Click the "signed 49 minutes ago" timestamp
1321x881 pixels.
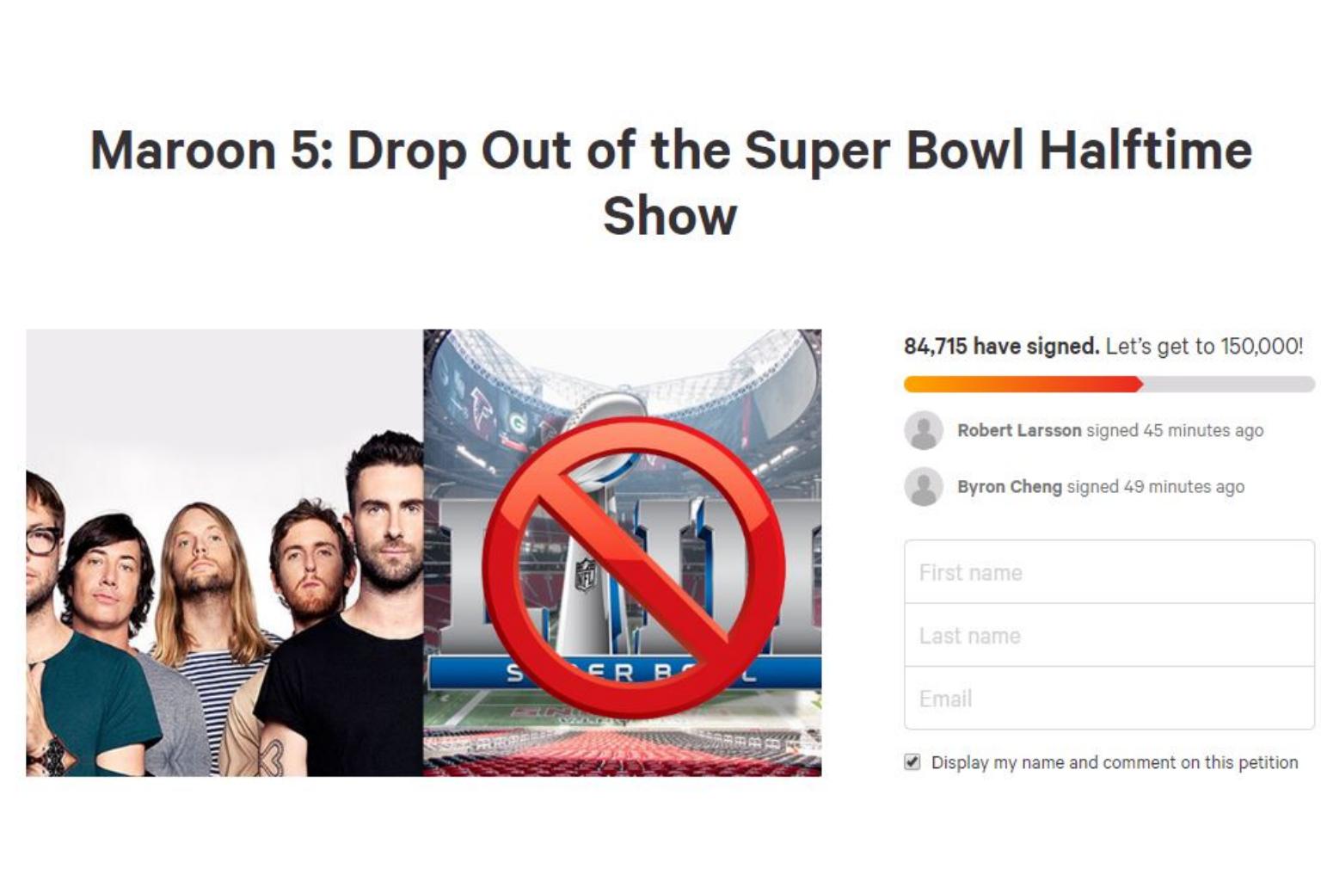(1156, 487)
